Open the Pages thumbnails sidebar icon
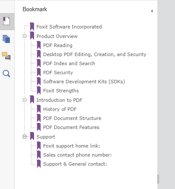 pos(6,39)
